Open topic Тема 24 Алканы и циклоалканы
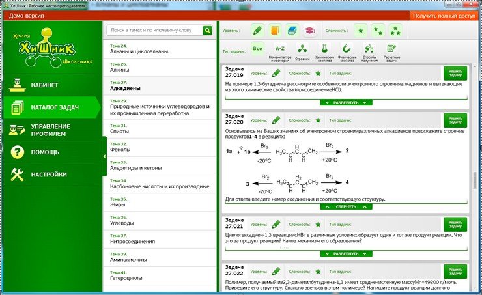This screenshot has width=482, height=295. click(160, 49)
